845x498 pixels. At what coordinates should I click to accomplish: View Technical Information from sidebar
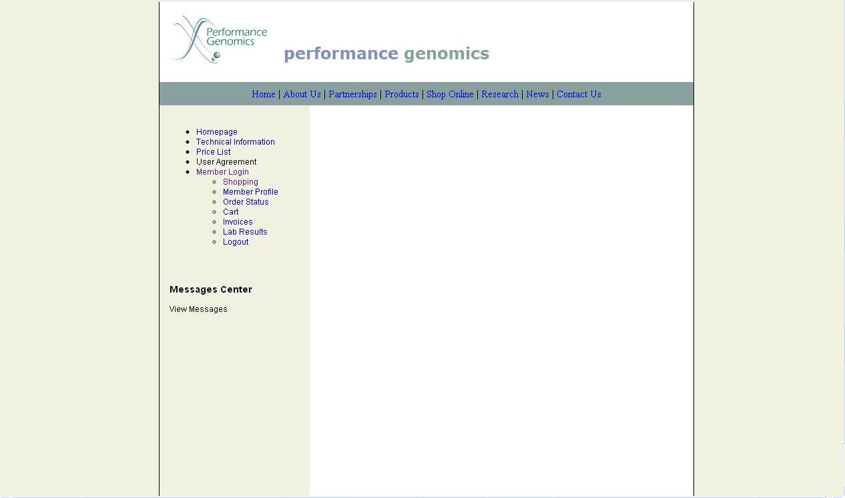pos(235,142)
